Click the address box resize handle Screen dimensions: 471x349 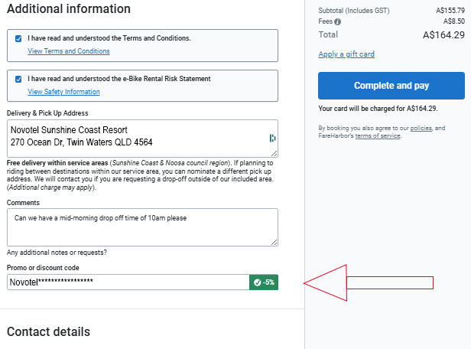point(274,154)
